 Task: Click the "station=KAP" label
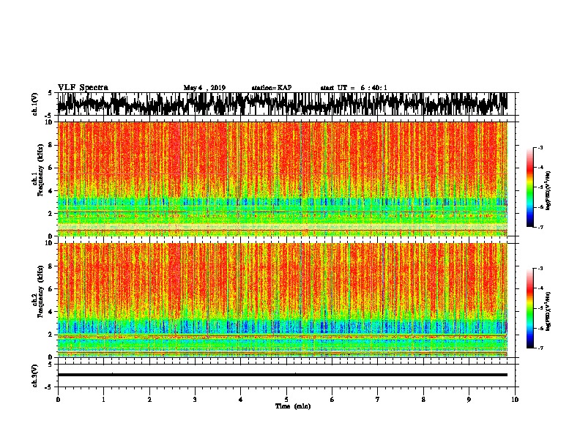272,88
